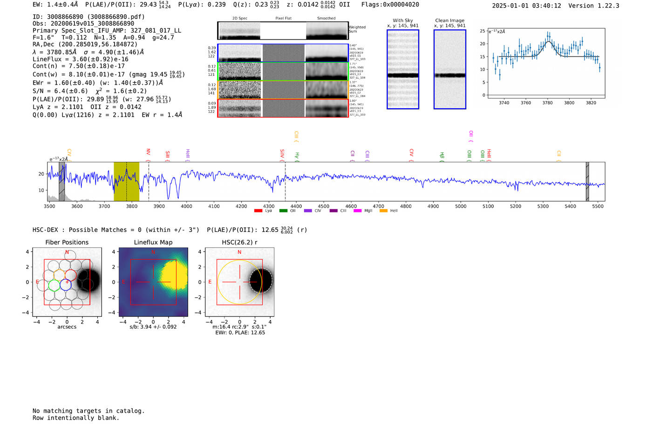Screen dimensions: 652x443
Task: Click the LineFlux = 3.60(±0.92)e-17 line
Action: pos(81,59)
